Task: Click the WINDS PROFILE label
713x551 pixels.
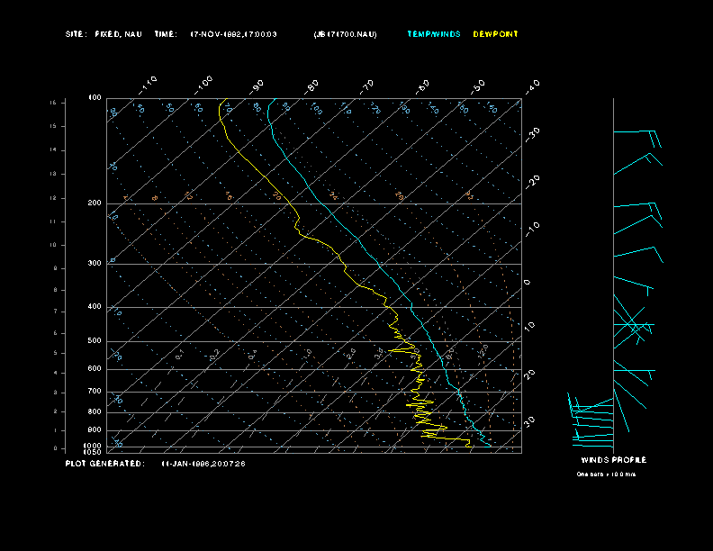Action: coord(612,460)
